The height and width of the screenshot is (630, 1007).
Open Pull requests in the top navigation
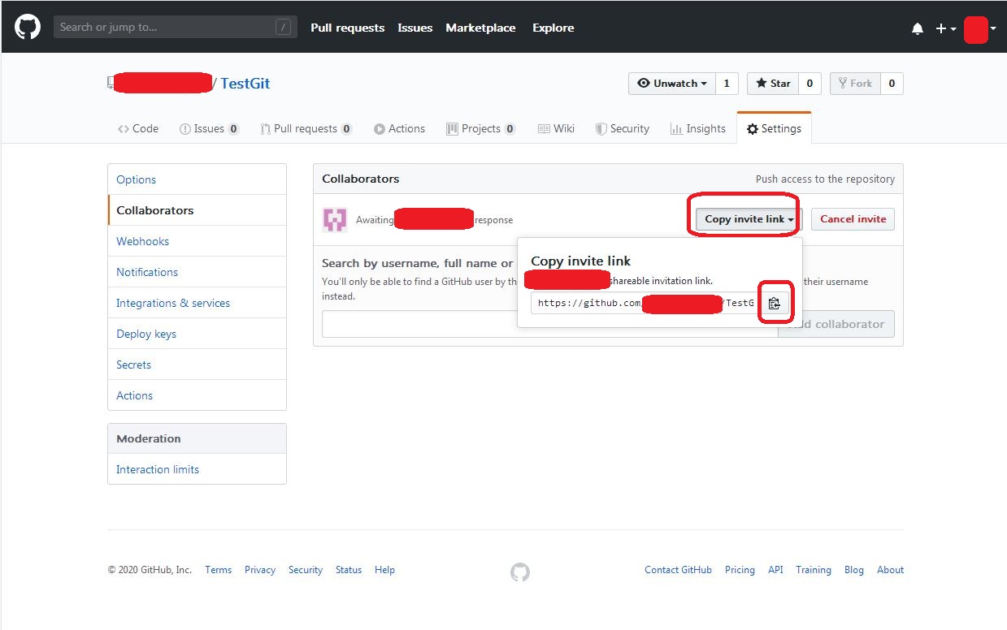click(x=347, y=28)
